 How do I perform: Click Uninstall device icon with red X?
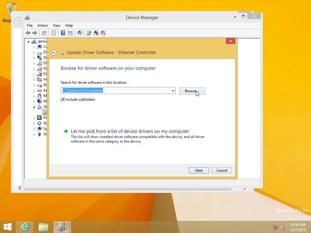(x=96, y=33)
